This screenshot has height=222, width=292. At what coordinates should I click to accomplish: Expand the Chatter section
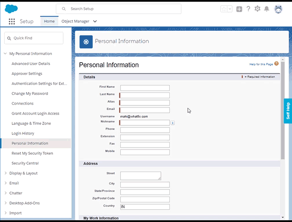coord(5,193)
